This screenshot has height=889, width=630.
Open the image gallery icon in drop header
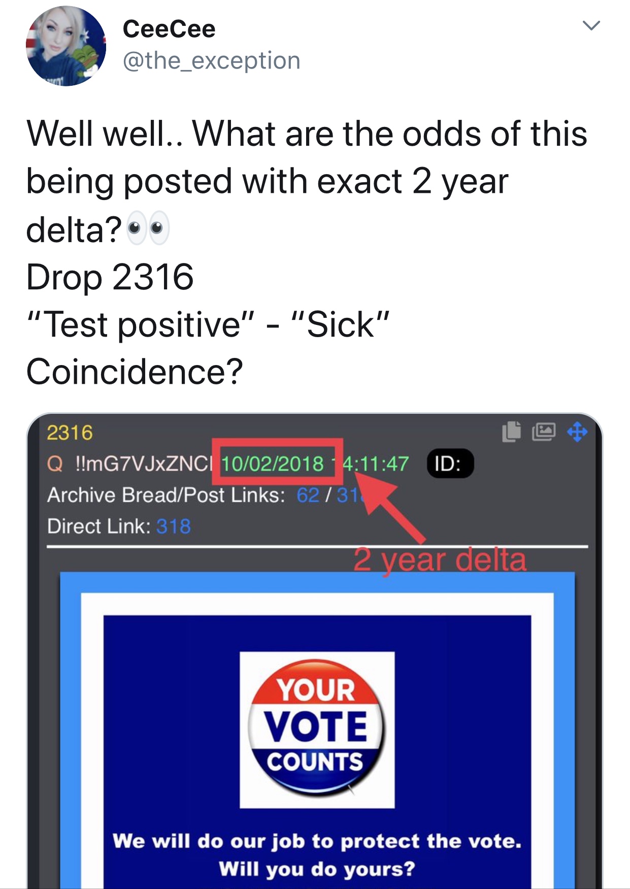(x=544, y=432)
